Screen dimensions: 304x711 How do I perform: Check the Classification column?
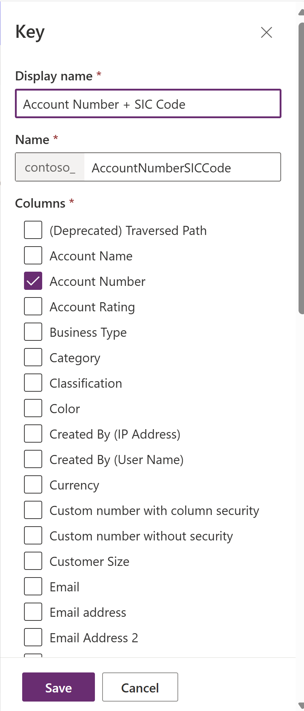pyautogui.click(x=33, y=383)
